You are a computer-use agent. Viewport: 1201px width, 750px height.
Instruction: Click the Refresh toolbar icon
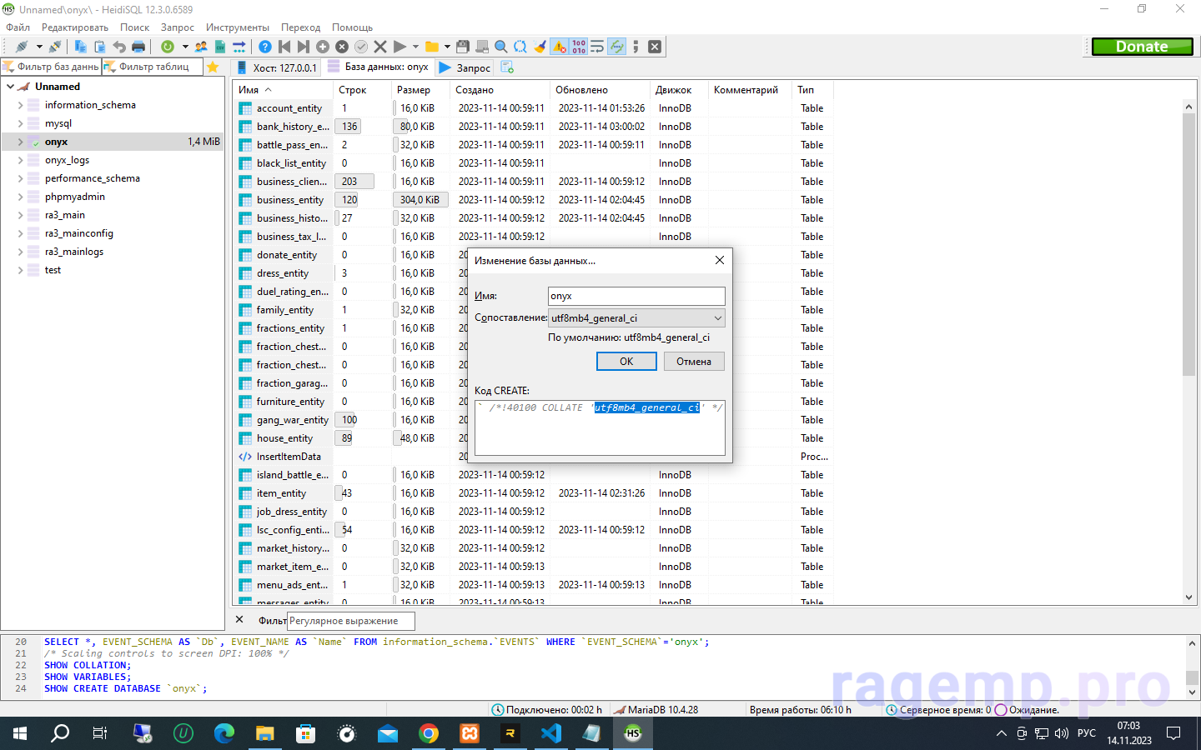(168, 47)
